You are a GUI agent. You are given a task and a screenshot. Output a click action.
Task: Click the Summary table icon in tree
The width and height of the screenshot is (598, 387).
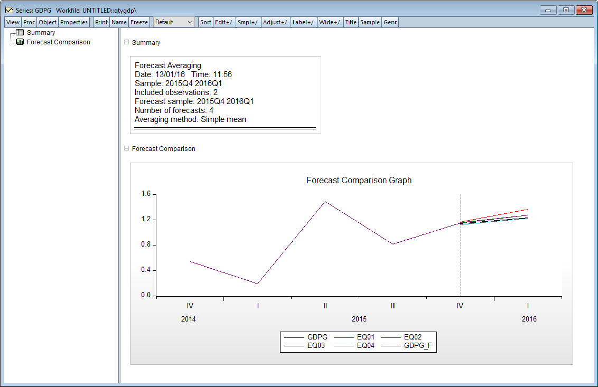point(20,33)
